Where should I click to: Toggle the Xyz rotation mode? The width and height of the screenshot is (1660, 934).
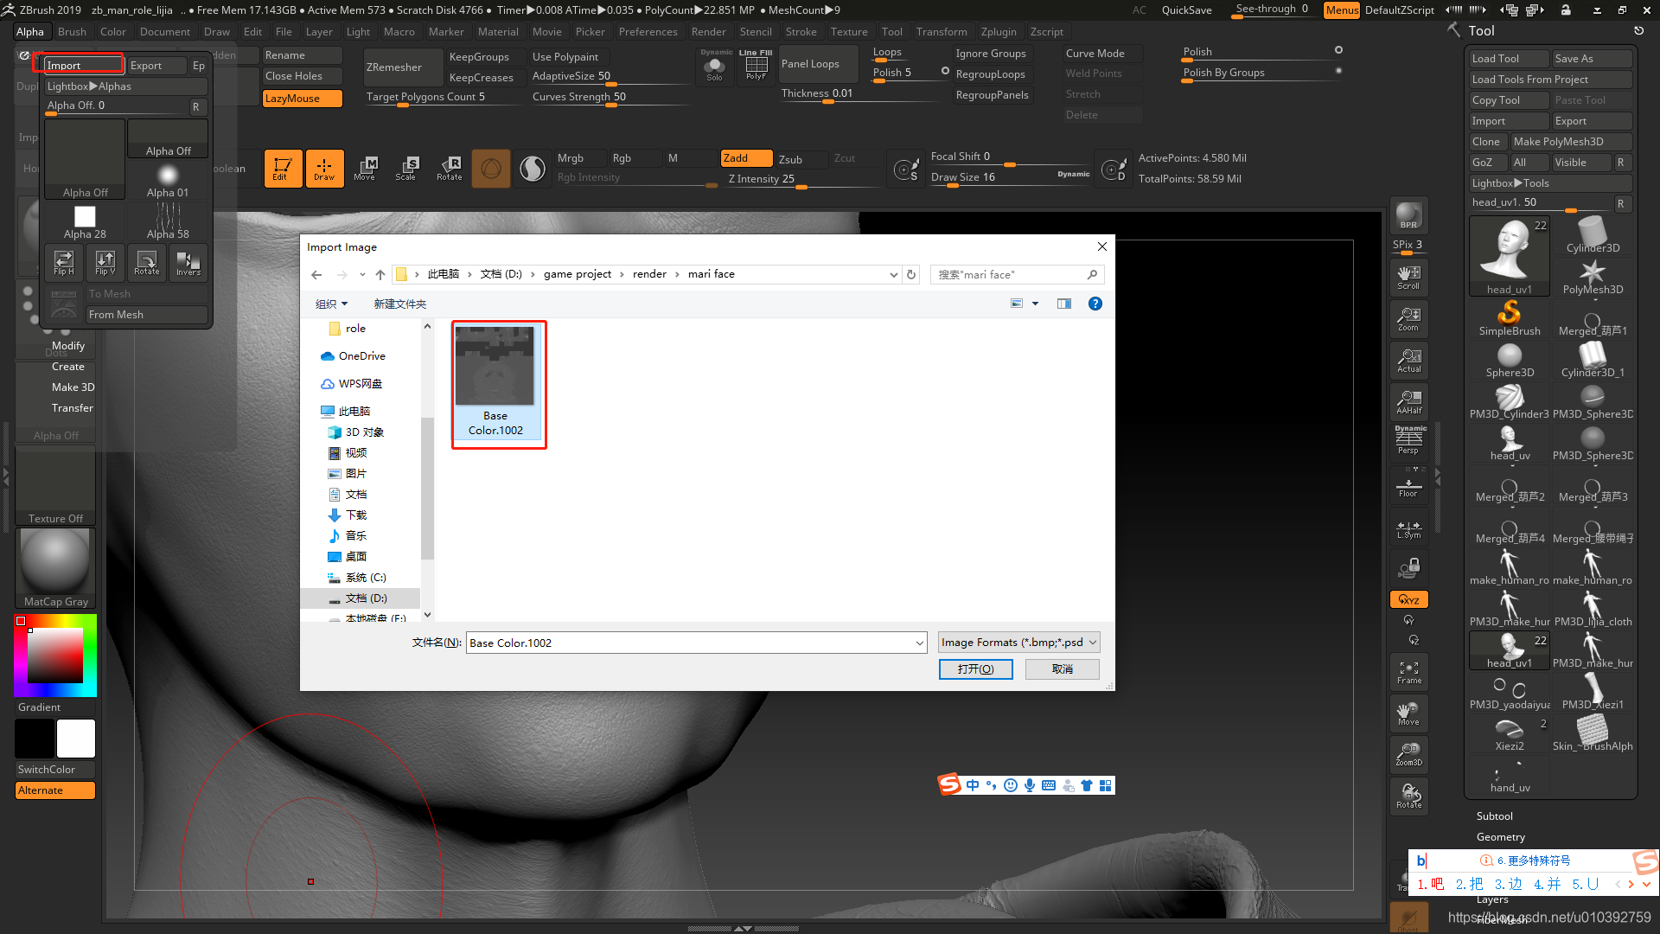(1408, 599)
